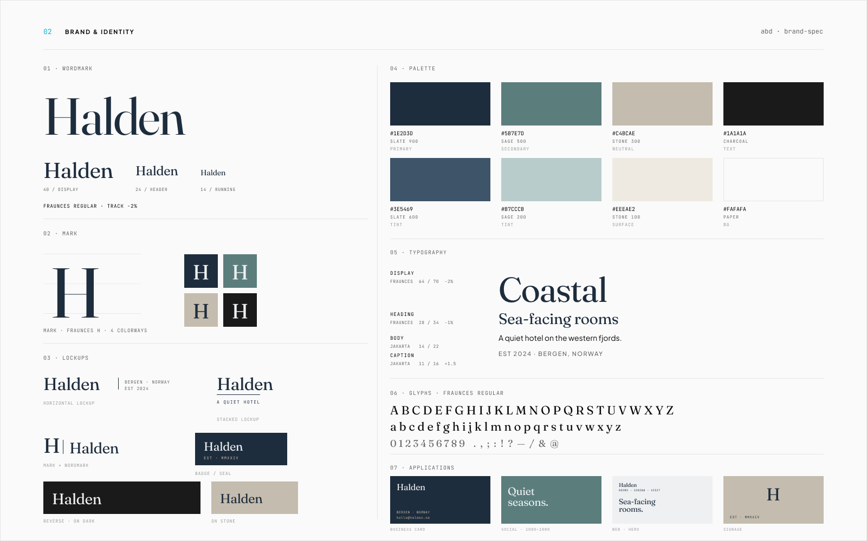Click the On Stone Halden banner
This screenshot has height=541, width=867.
(x=255, y=498)
